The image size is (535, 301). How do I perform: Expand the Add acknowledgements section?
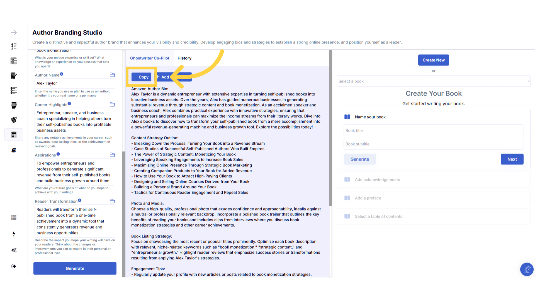[377, 180]
